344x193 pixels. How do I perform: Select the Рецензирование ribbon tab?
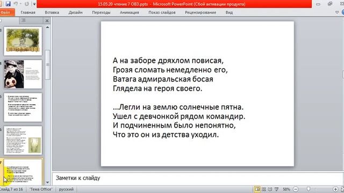200,12
